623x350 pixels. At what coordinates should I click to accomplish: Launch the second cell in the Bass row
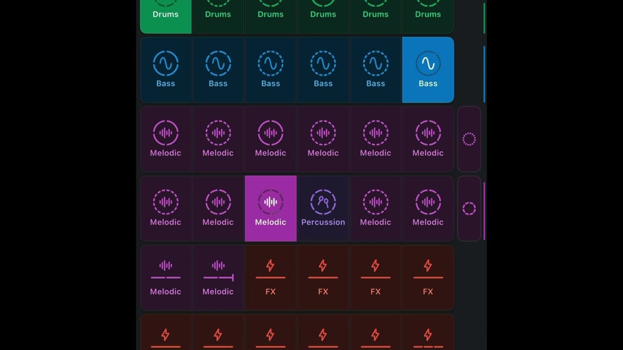click(218, 70)
